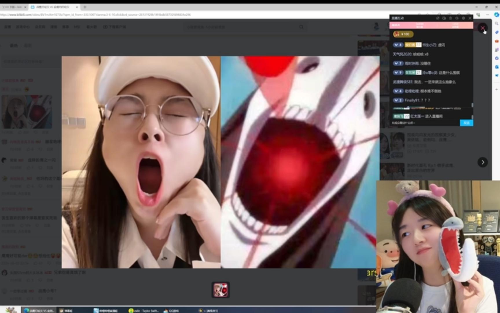The width and height of the screenshot is (500, 313).
Task: Close the first browser tab
Action: (x=25, y=7)
